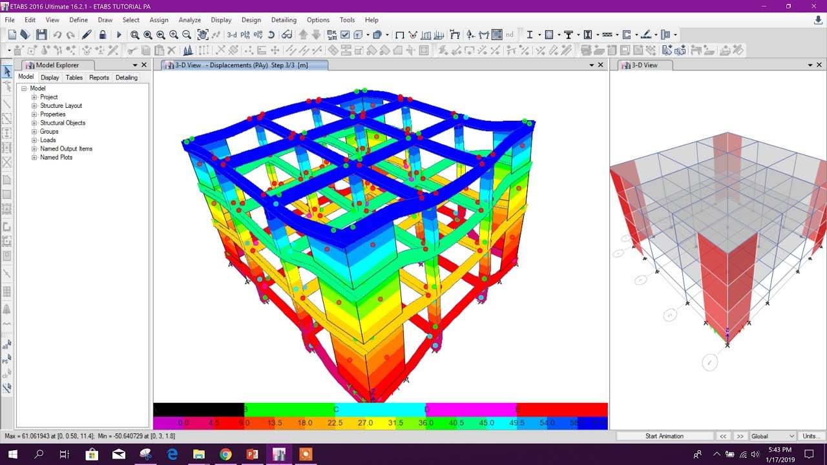Select the Zoom In tool
The width and height of the screenshot is (827, 465).
pos(173,34)
